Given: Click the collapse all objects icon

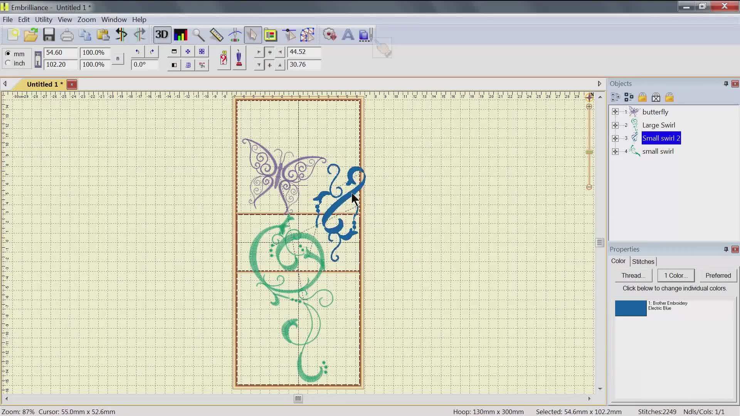Looking at the screenshot, I should [629, 97].
